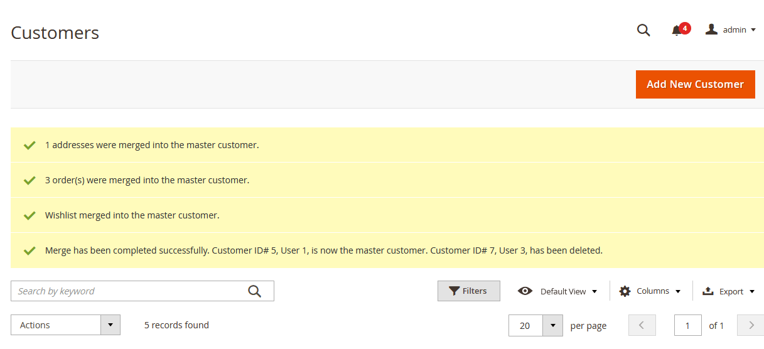This screenshot has width=764, height=349.
Task: Click the Add New Customer button
Action: point(695,84)
